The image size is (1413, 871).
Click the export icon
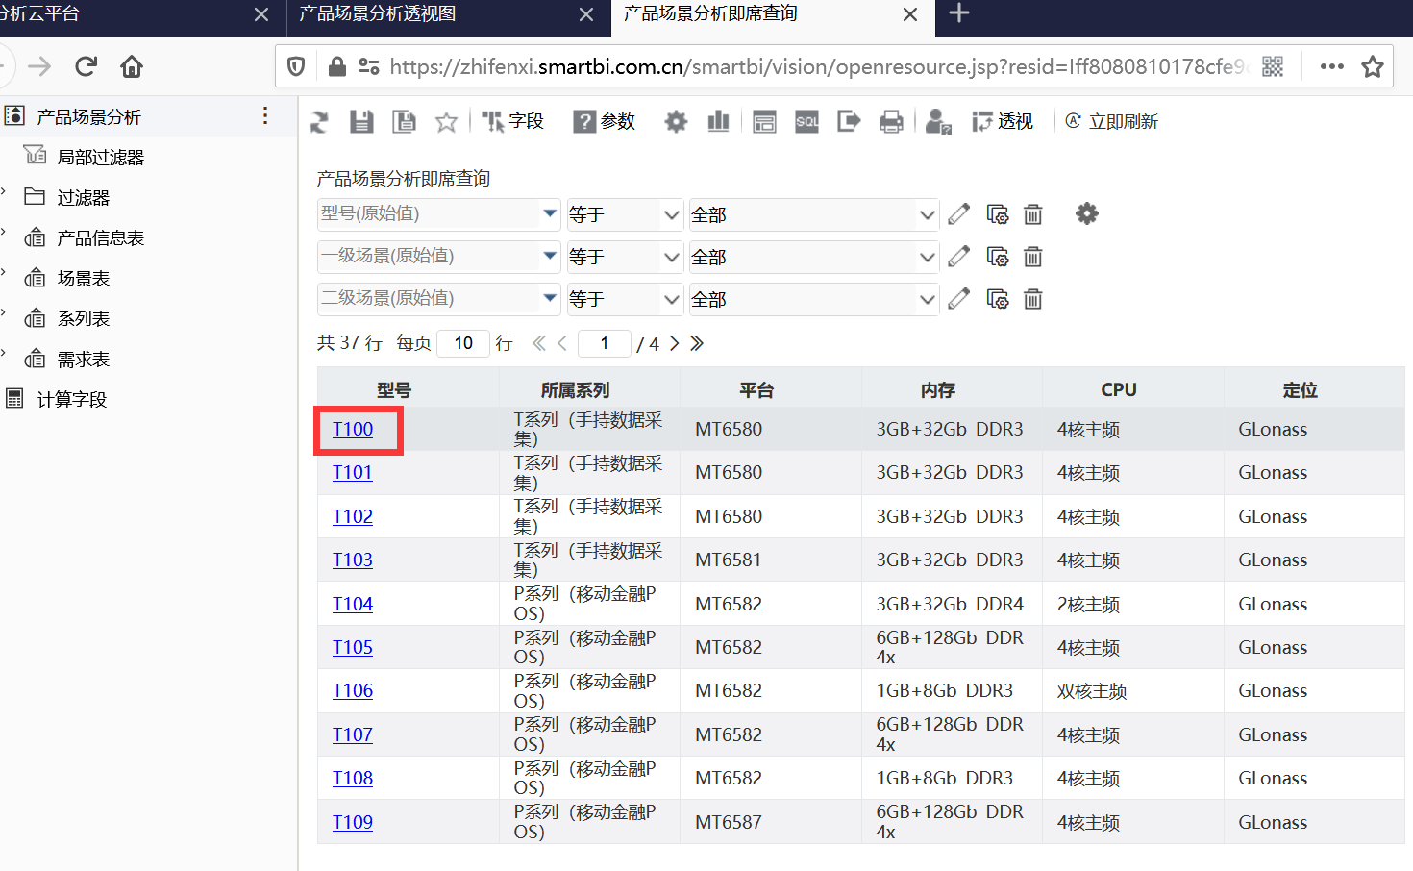point(849,122)
